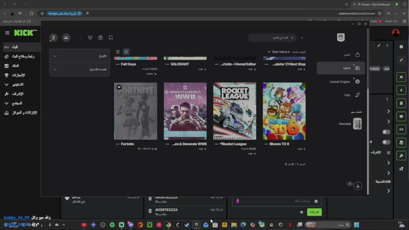This screenshot has height=230, width=409.
Task: Open the wishlist bookmark icon
Action: click(111, 38)
